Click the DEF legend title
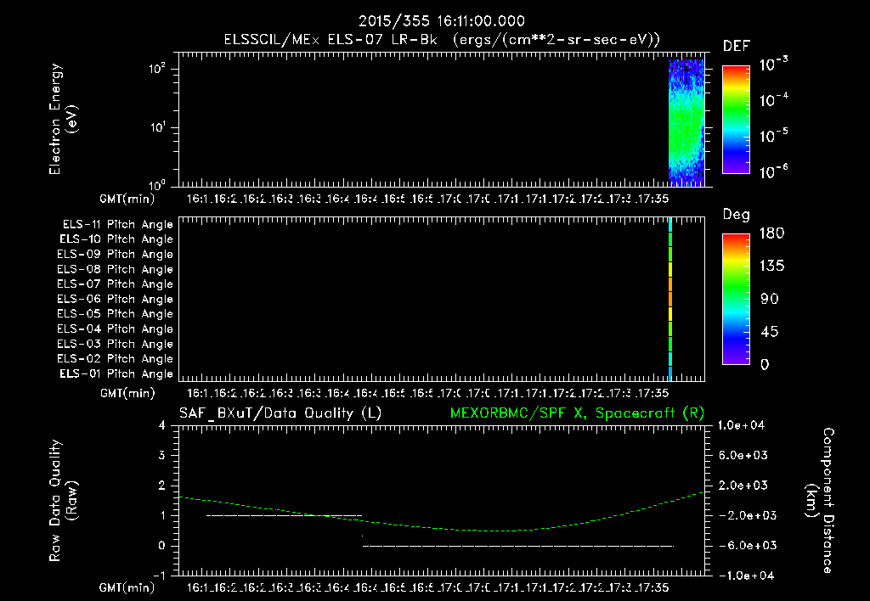The height and width of the screenshot is (601, 870). tap(737, 47)
